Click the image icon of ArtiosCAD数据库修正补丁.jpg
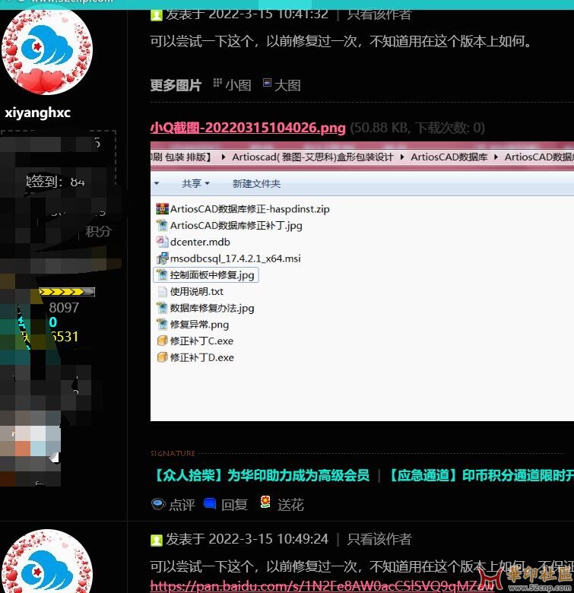 coord(162,225)
